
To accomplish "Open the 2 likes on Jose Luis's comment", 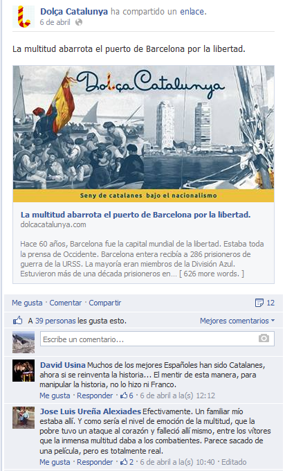I will pos(127,462).
